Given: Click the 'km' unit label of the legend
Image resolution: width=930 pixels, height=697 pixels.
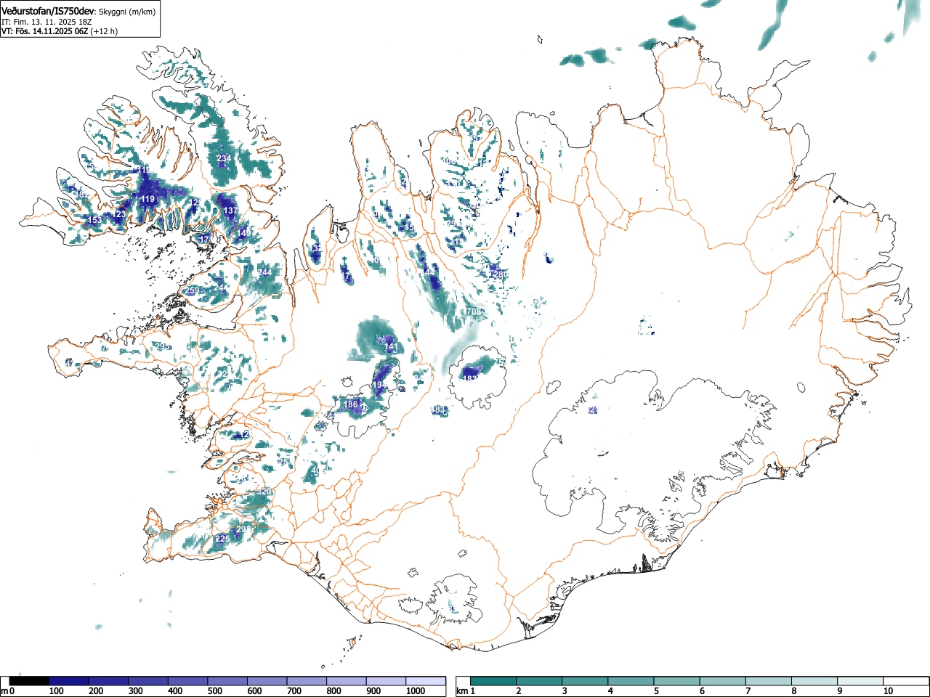Looking at the screenshot, I should point(462,691).
